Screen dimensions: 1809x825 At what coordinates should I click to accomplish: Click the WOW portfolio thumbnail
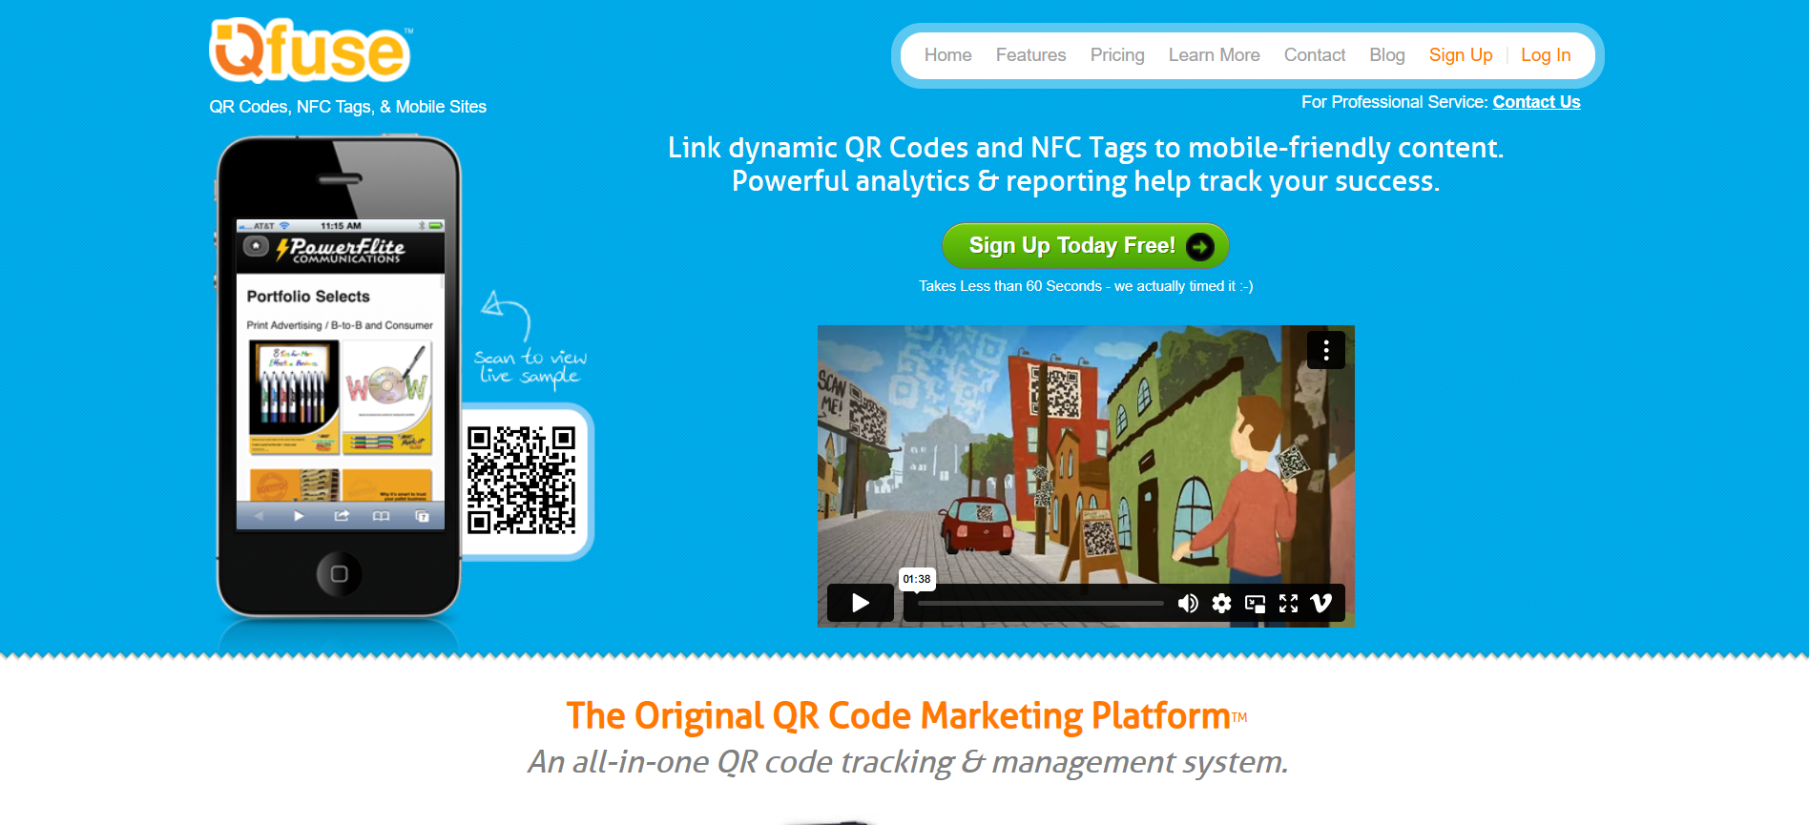click(387, 397)
